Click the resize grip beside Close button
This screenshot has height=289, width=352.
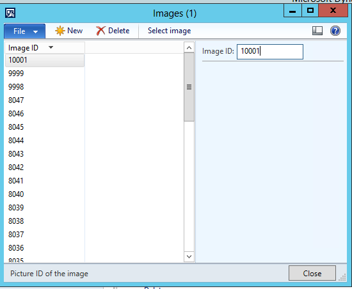[342, 277]
